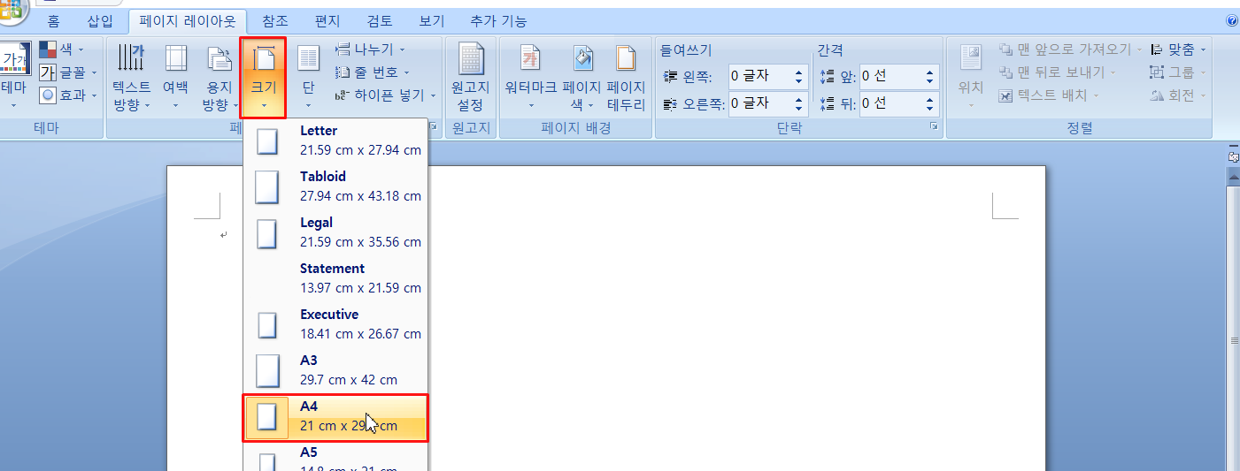1240x471 pixels.
Task: Toggle the ruler button above scrollbar
Action: tap(1232, 156)
